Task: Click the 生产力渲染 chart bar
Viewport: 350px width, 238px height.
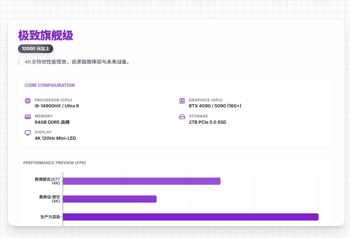Action: click(191, 217)
